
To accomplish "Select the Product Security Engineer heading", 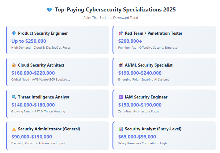I will (x=43, y=33).
